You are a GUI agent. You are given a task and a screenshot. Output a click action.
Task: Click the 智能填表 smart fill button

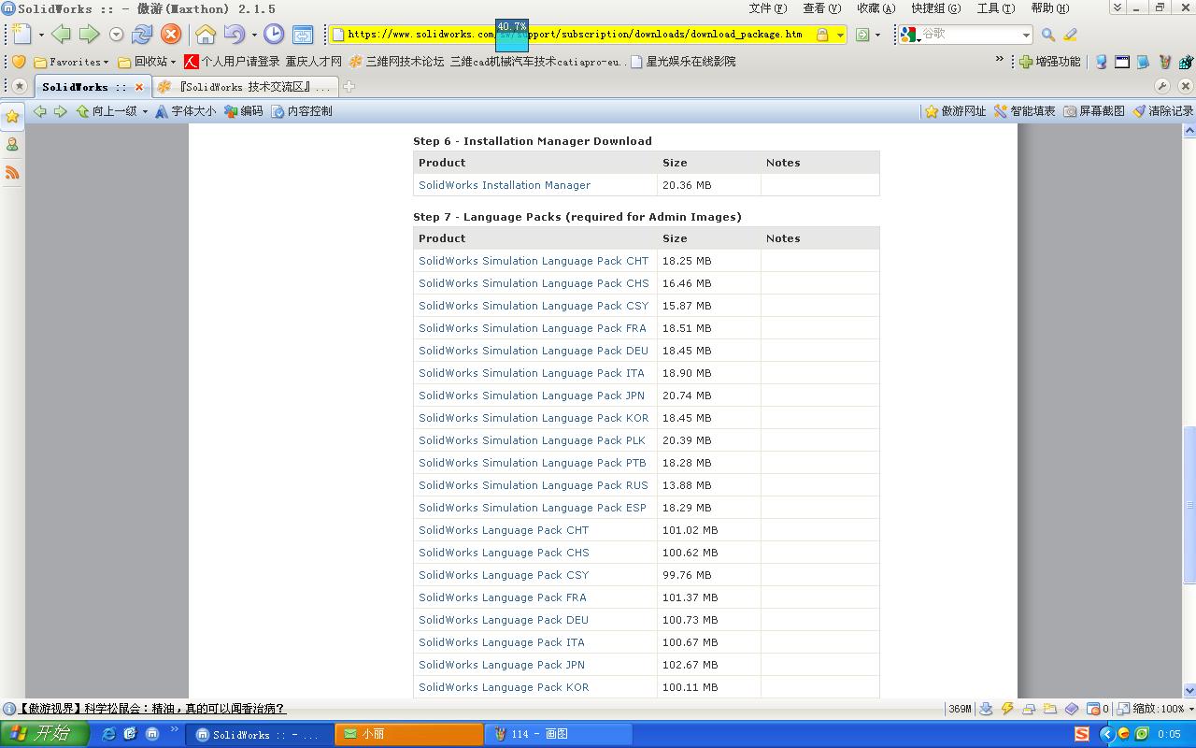[x=1024, y=111]
